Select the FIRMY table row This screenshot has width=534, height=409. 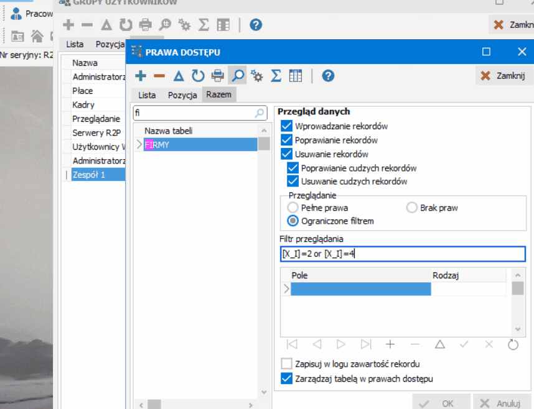(200, 145)
